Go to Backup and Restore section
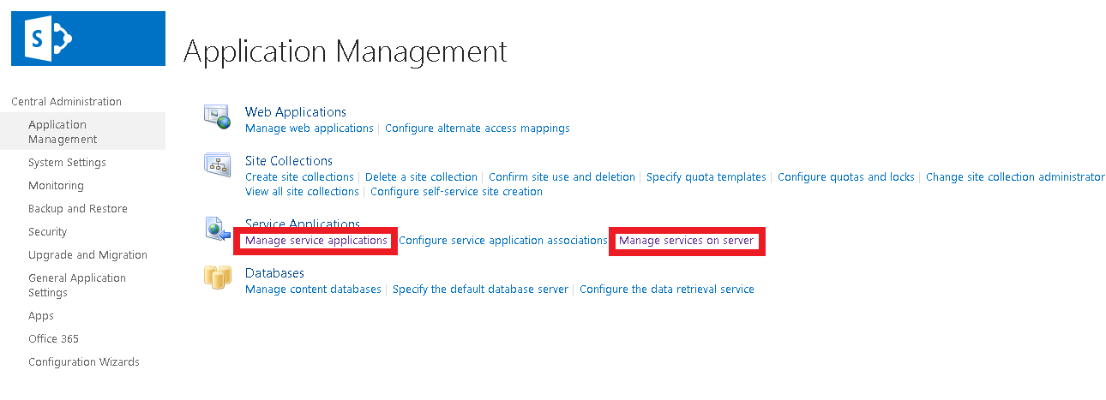1106x400 pixels. [x=77, y=209]
